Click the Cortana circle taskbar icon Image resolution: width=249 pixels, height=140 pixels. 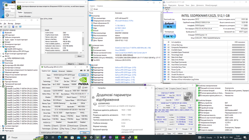[x=47, y=138]
